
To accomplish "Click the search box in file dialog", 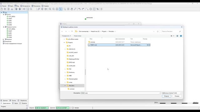I will point(172,31).
